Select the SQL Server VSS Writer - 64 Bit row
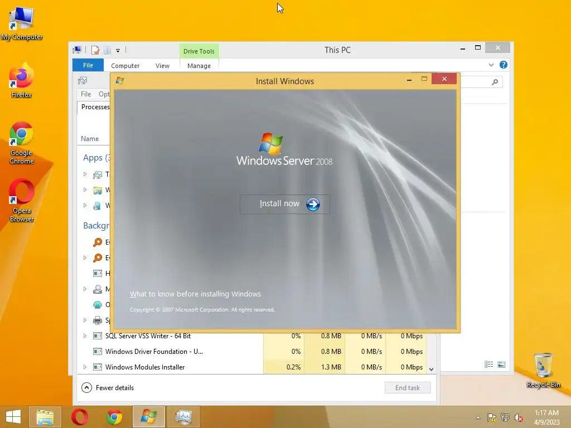 pyautogui.click(x=251, y=336)
